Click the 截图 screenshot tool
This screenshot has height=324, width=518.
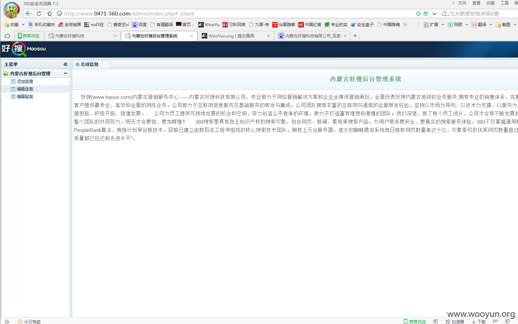click(x=503, y=25)
